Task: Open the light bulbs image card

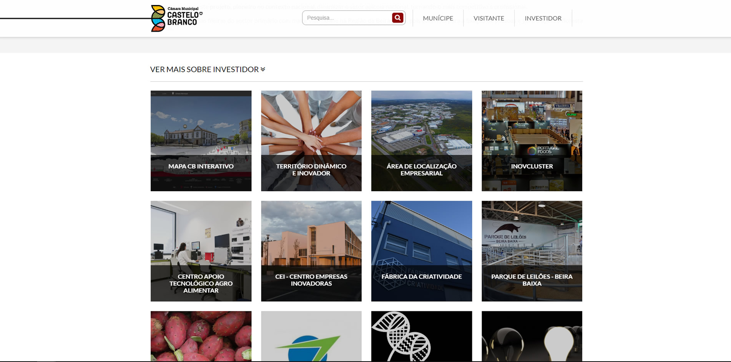Action: pos(532,336)
